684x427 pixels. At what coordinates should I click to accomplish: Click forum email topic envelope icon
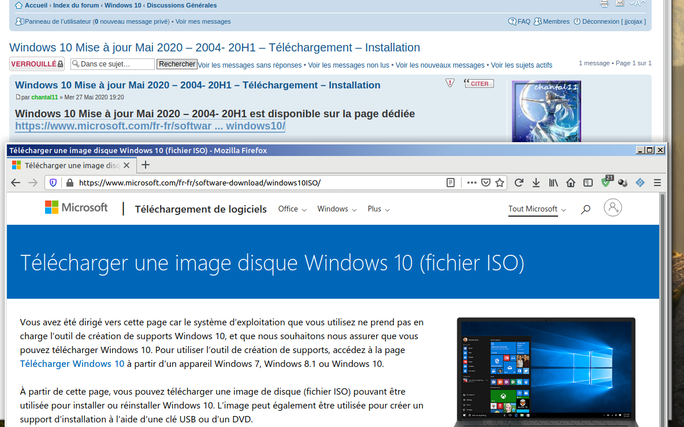620,3
